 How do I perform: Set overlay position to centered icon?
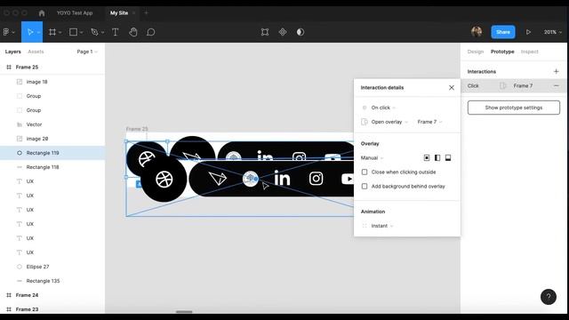click(427, 158)
